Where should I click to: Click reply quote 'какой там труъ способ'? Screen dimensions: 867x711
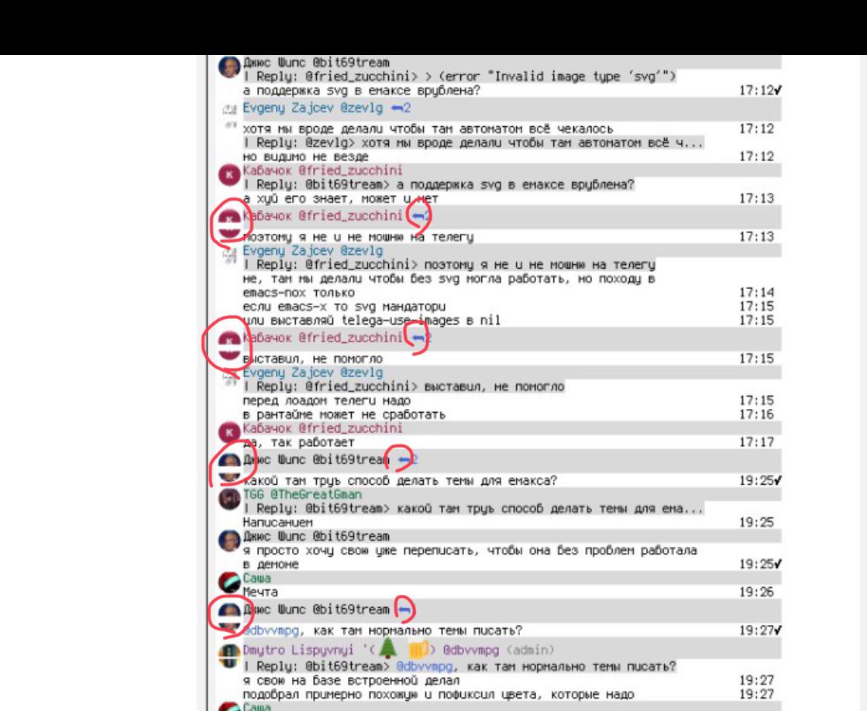(x=473, y=509)
